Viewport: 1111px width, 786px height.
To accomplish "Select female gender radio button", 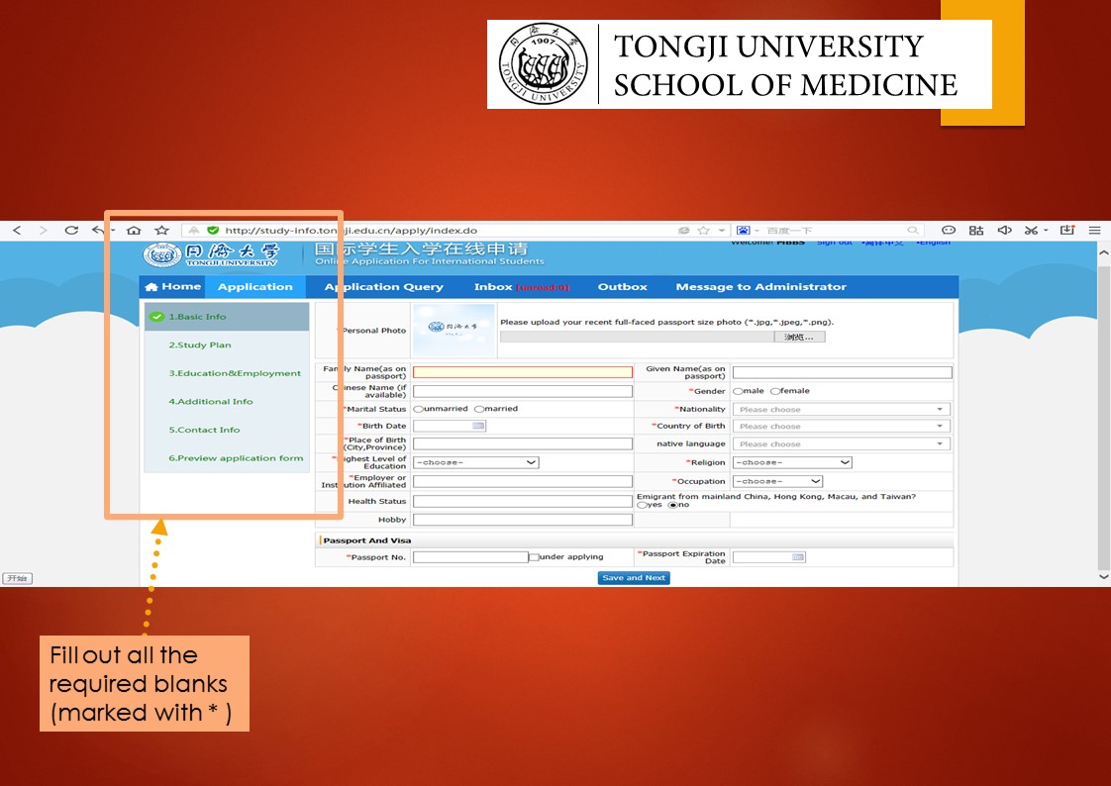I will point(775,391).
